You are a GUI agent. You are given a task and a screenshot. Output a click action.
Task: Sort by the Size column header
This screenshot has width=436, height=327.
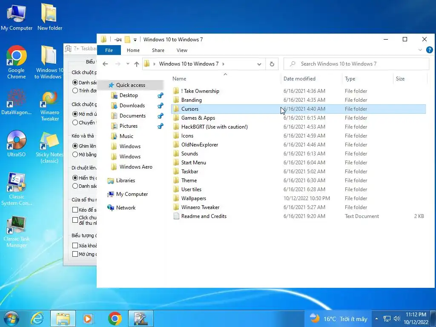pos(410,79)
